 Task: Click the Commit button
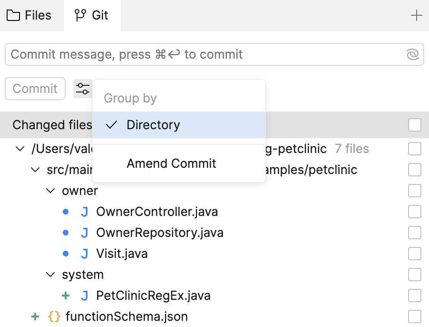pyautogui.click(x=35, y=89)
